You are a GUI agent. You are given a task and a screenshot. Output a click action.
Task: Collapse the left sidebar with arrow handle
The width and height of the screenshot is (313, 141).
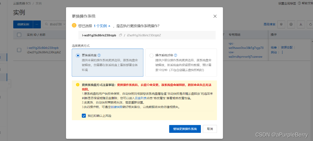(x=9, y=84)
